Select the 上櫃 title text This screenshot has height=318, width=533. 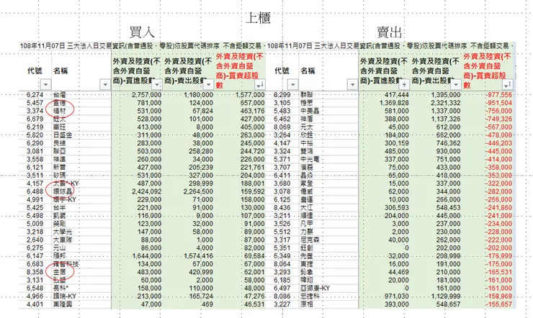tap(258, 18)
